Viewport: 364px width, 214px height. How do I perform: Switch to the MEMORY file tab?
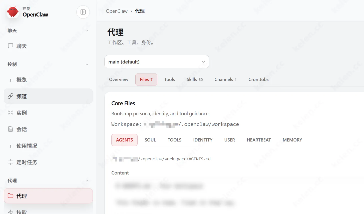[292, 140]
